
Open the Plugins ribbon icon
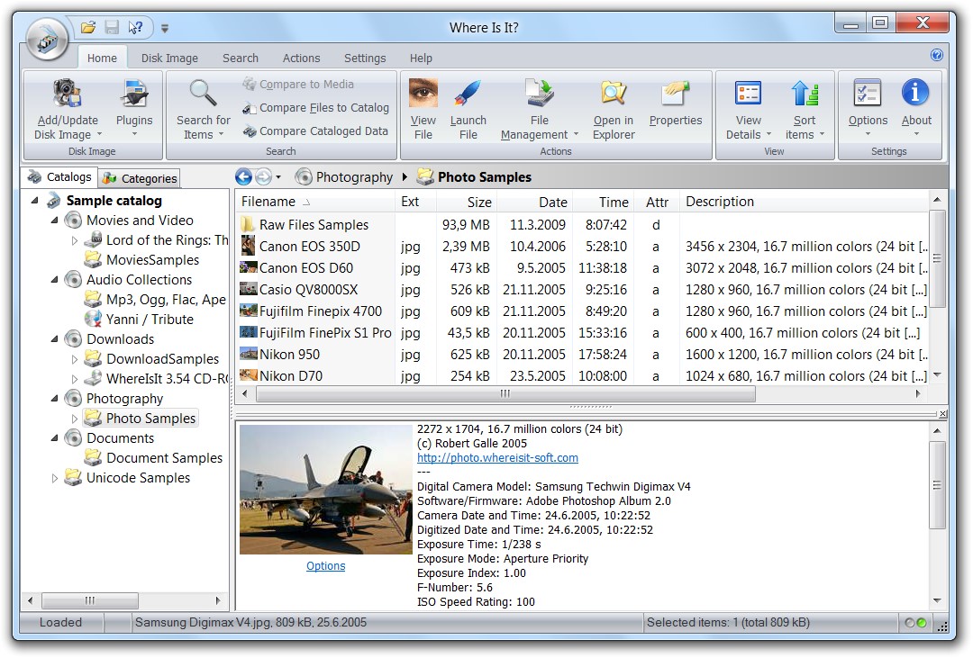point(134,95)
